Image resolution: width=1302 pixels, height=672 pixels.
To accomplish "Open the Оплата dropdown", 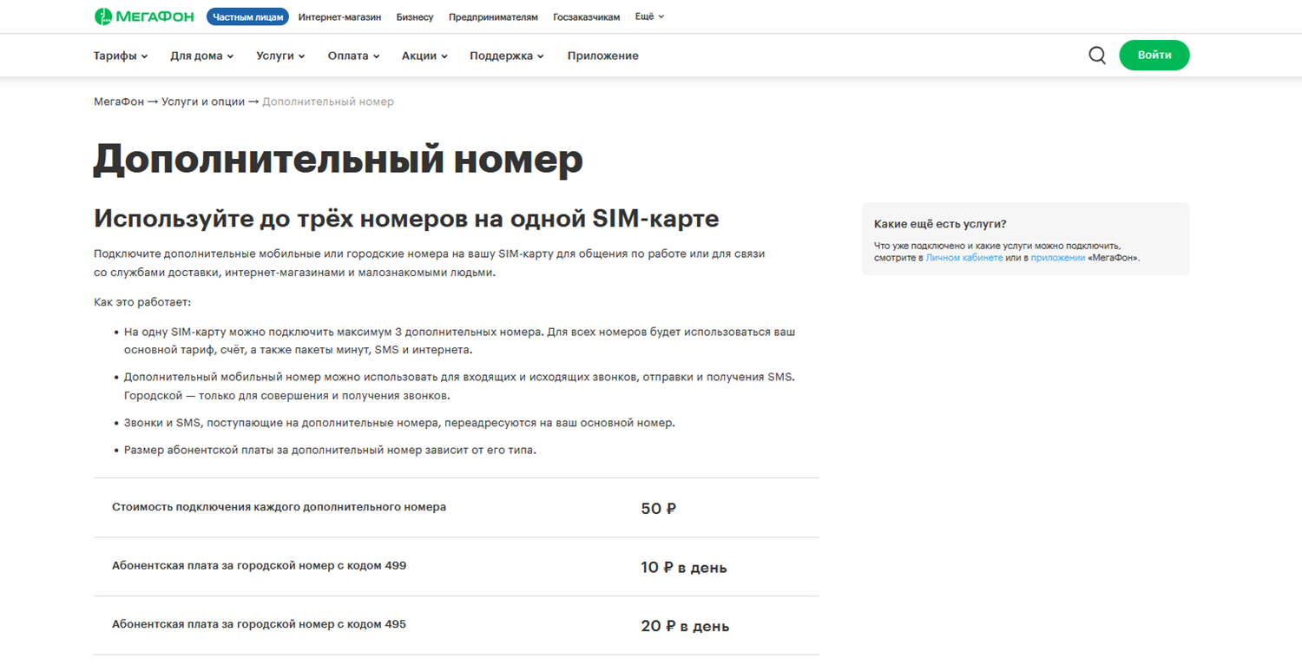I will click(354, 56).
